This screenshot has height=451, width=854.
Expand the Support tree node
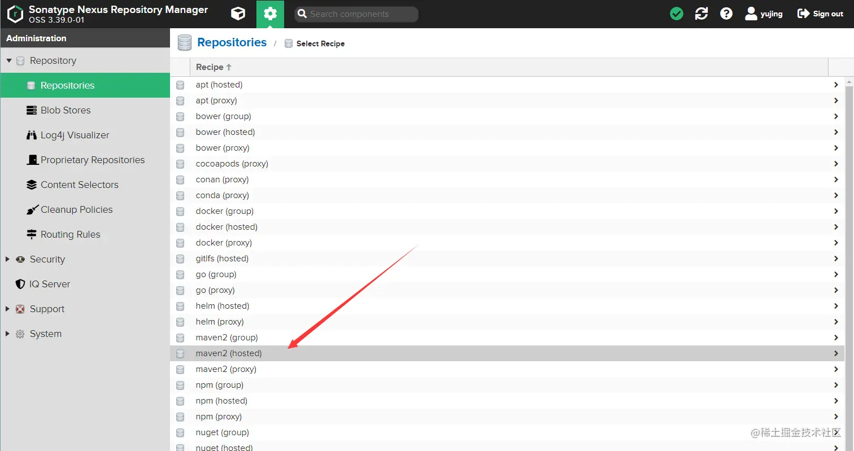(x=8, y=309)
